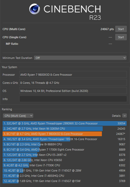130x187 pixels.
Task: Select the Ryzen 7 1700X ranking entry
Action: 65,150
